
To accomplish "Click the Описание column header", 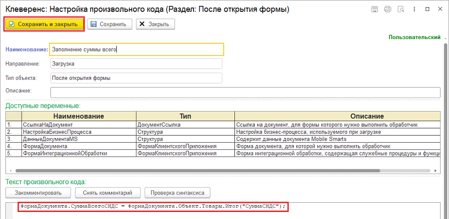I will 338,116.
